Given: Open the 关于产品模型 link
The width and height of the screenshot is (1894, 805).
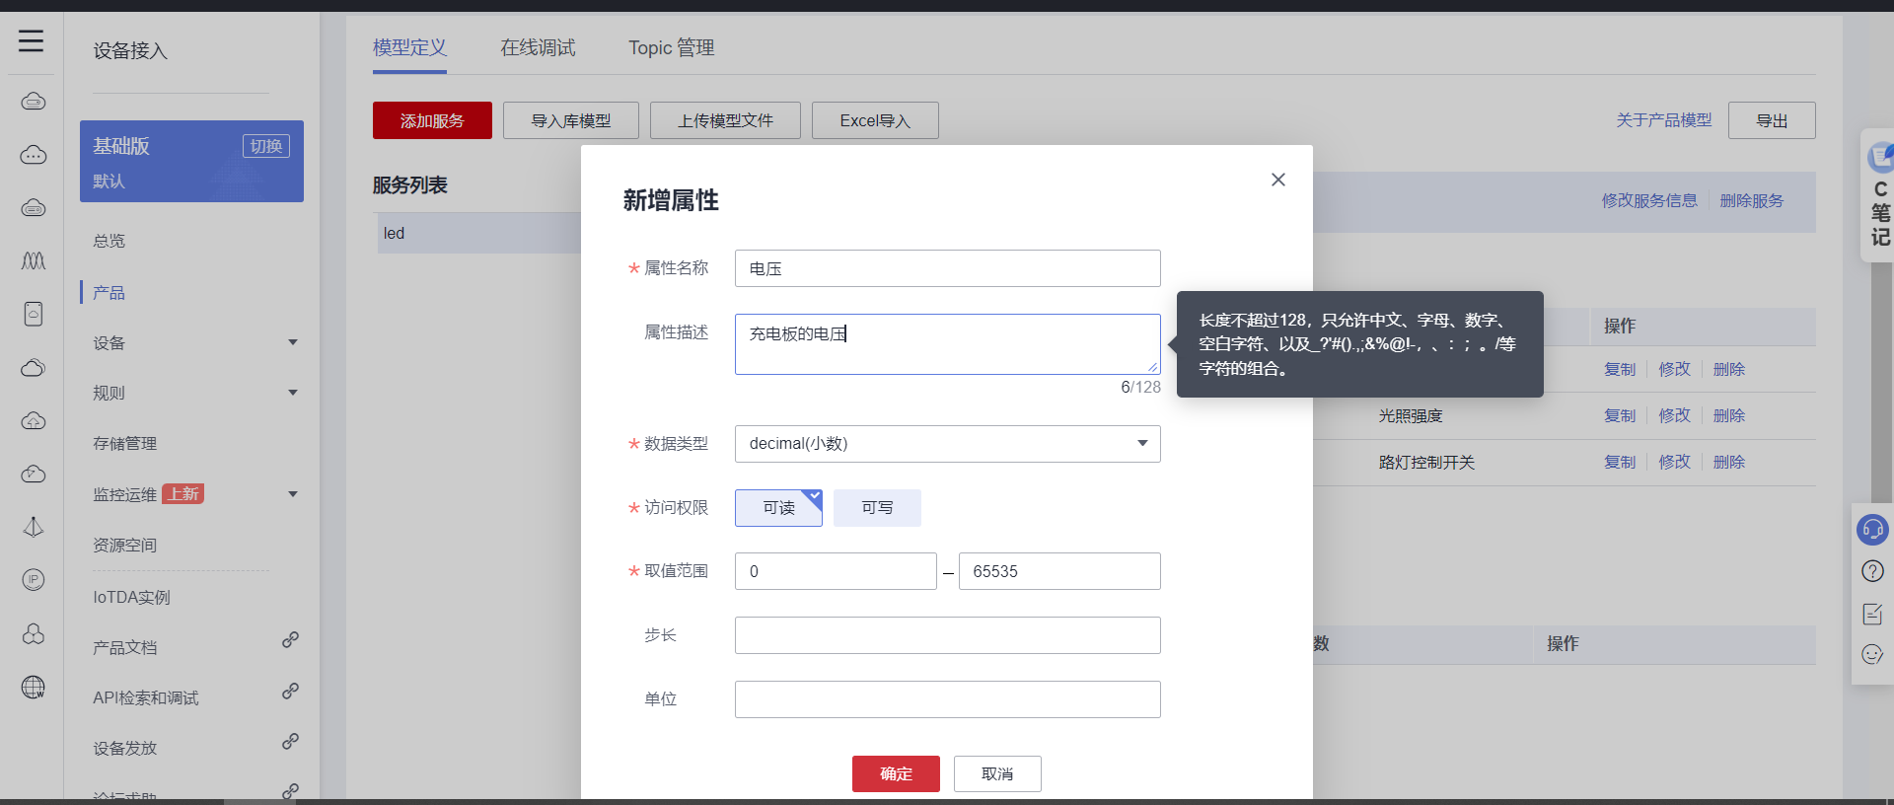Looking at the screenshot, I should 1664,120.
